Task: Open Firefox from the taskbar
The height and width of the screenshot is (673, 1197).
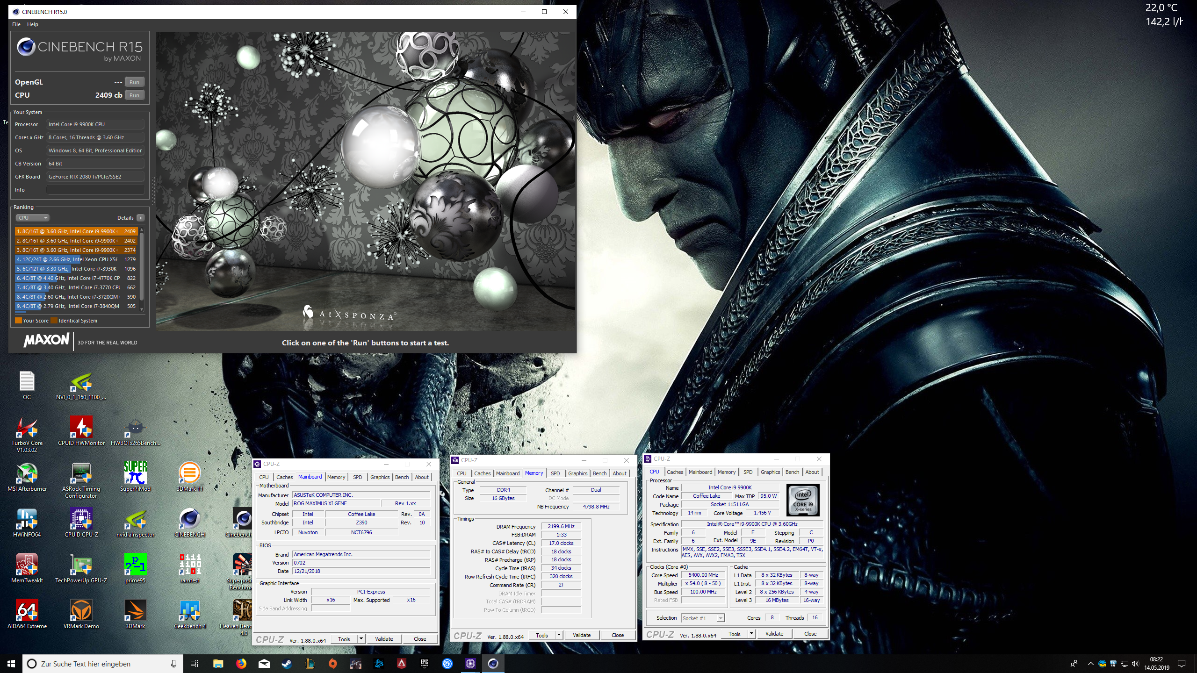Action: click(241, 663)
